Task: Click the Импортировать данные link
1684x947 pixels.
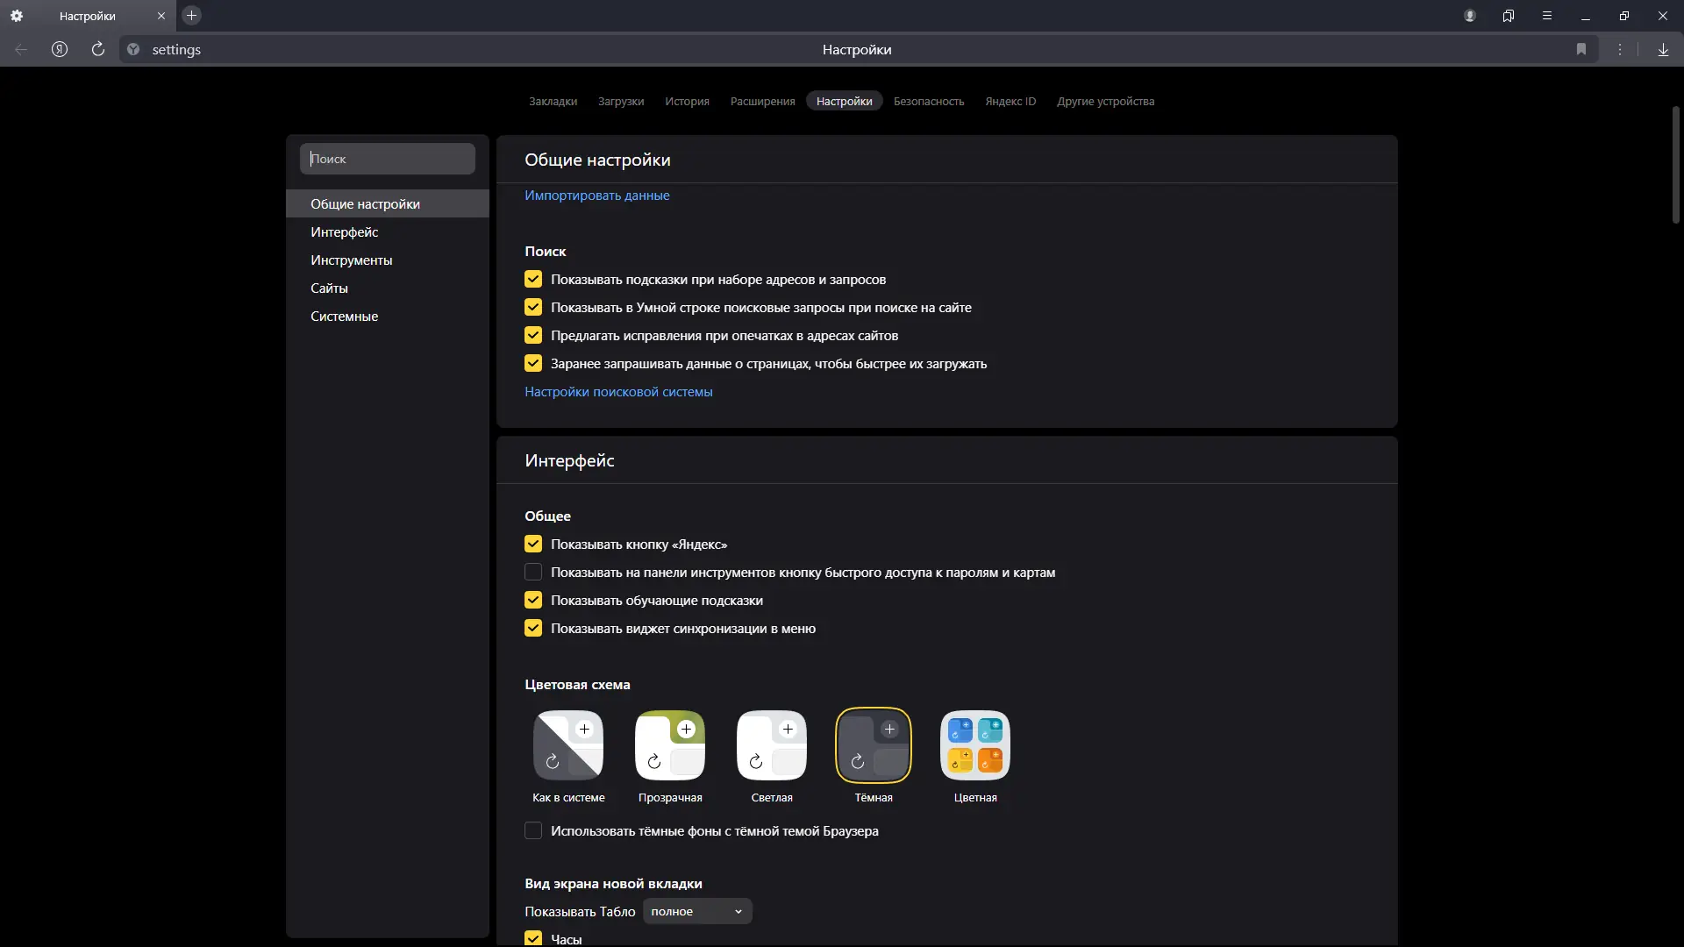Action: tap(596, 196)
